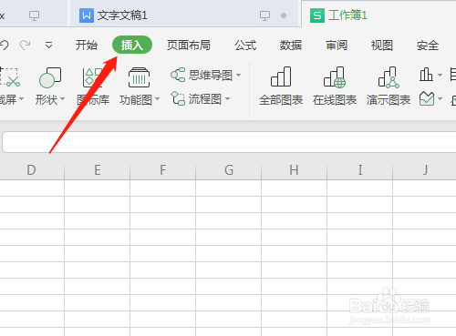Click the column chart icon
Viewport: 456px width, 336px height.
point(426,75)
